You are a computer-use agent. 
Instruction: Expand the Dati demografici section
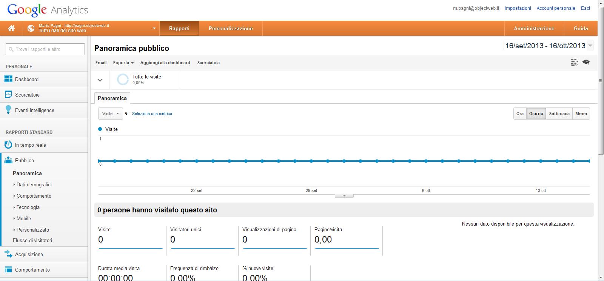[x=34, y=184]
